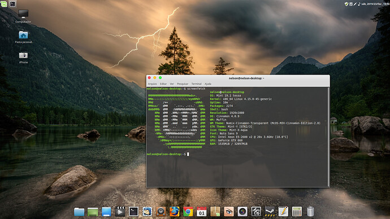Click the 'Packages: 2274' line in terminal
Screen dimensions: 390x219
click(222, 106)
